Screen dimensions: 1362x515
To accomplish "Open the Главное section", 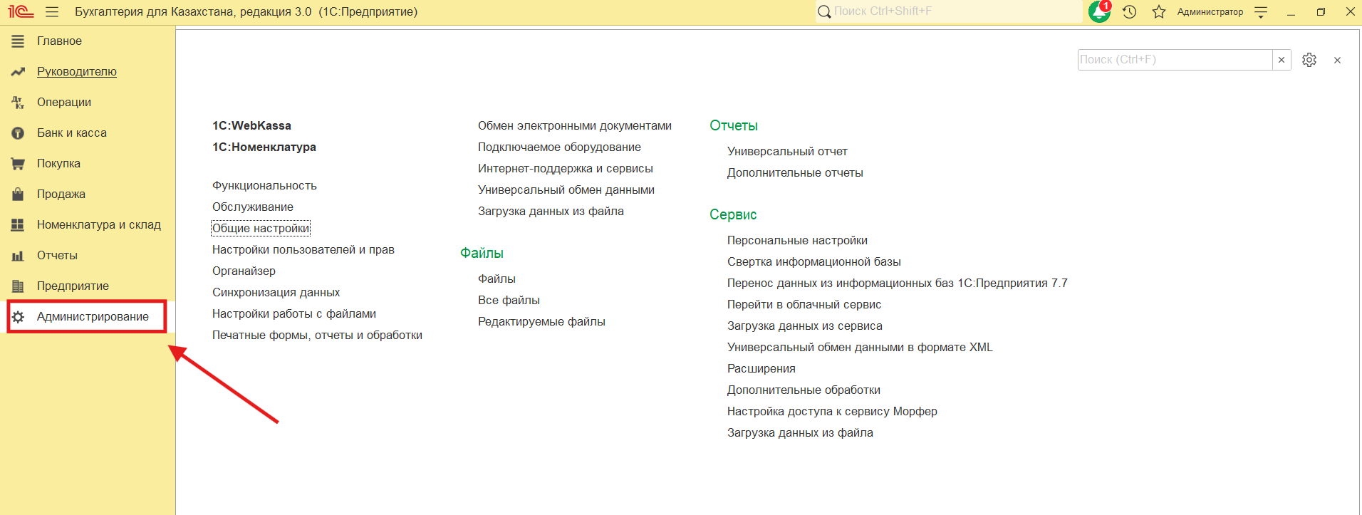I will 59,41.
